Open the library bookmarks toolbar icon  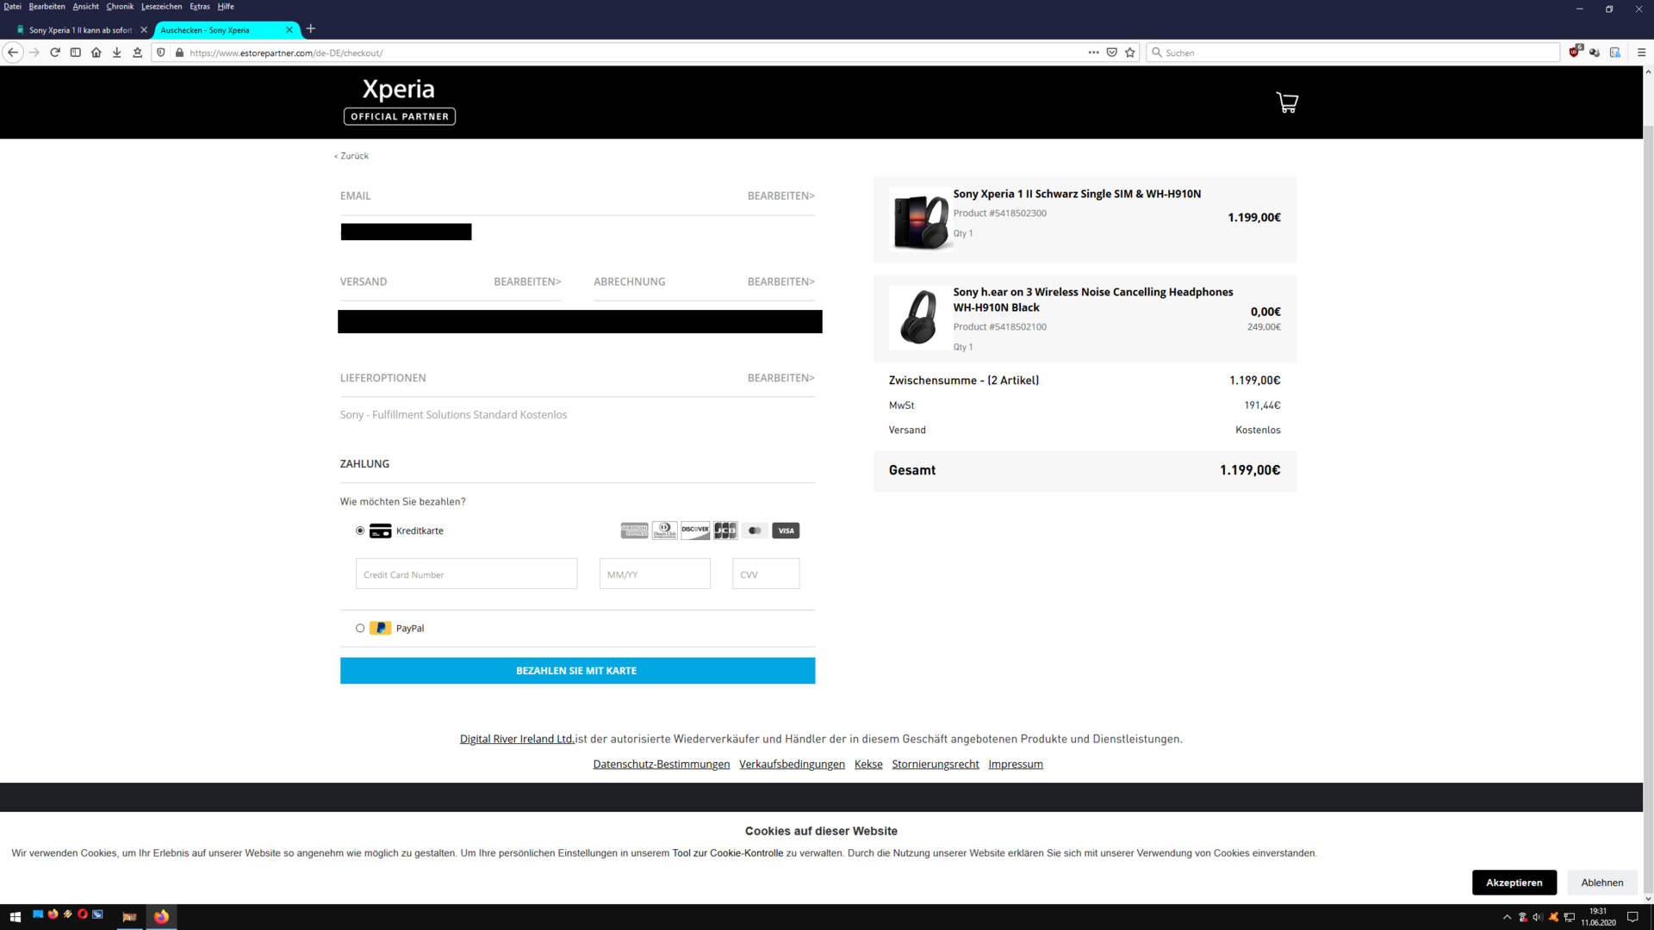pos(138,53)
